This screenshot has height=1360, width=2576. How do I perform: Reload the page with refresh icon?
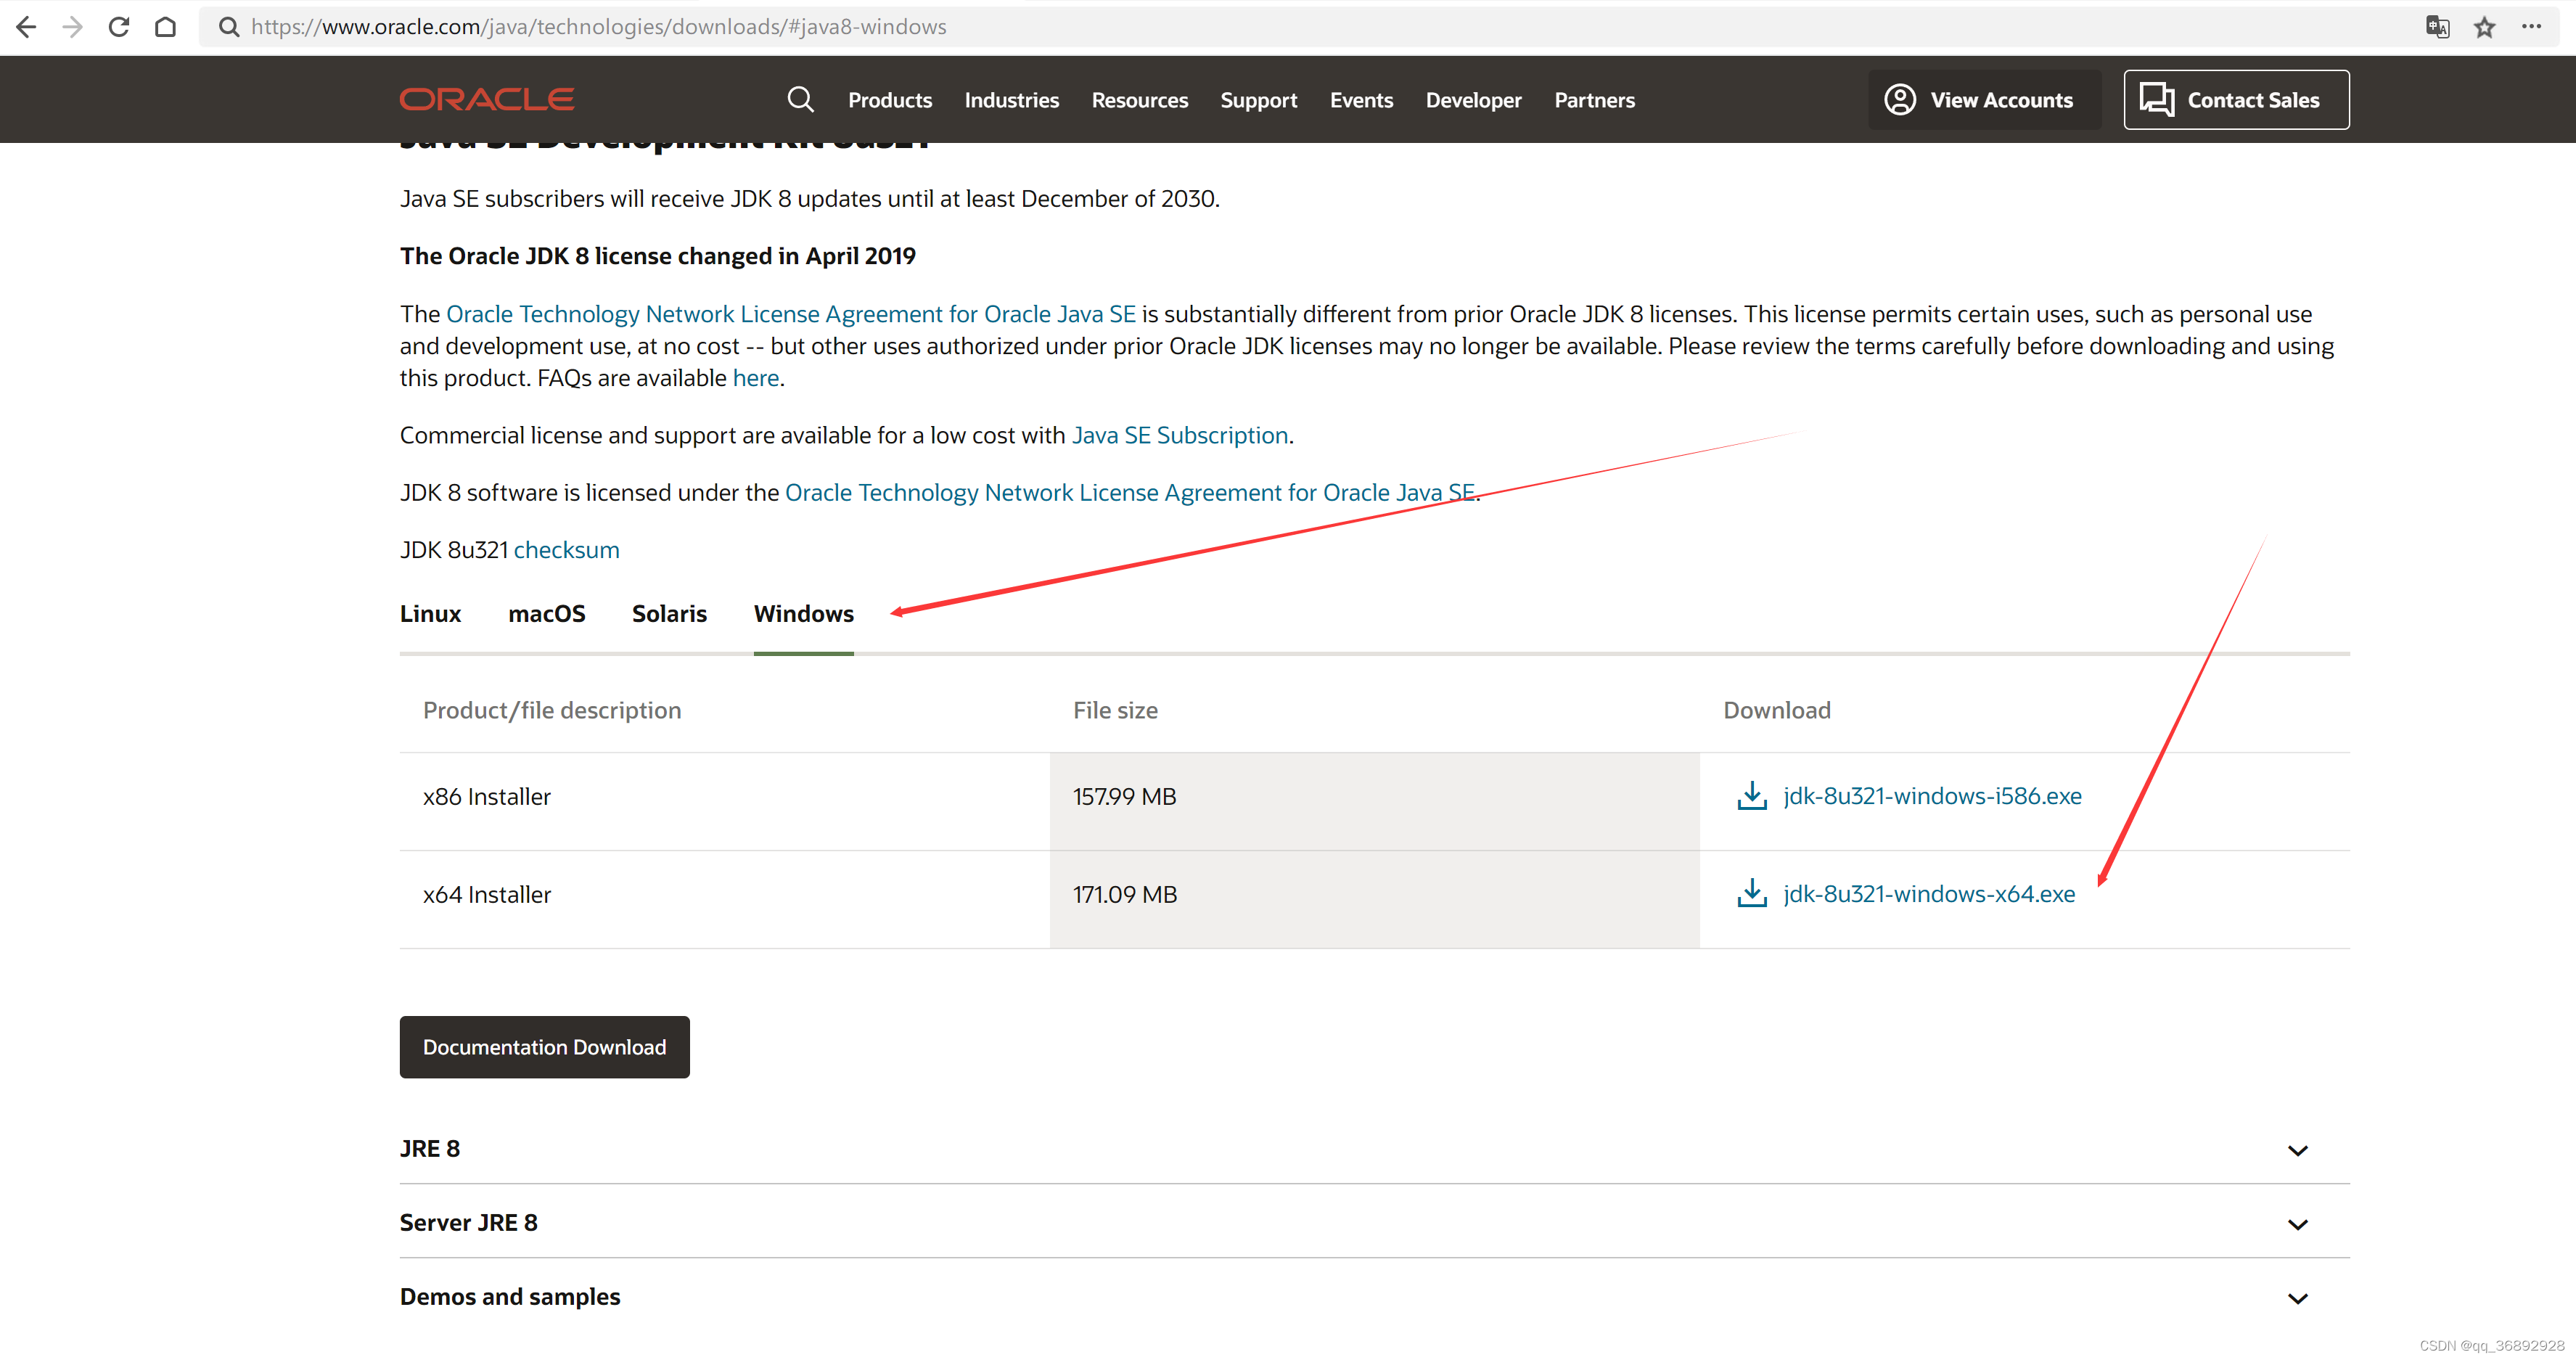[x=119, y=27]
